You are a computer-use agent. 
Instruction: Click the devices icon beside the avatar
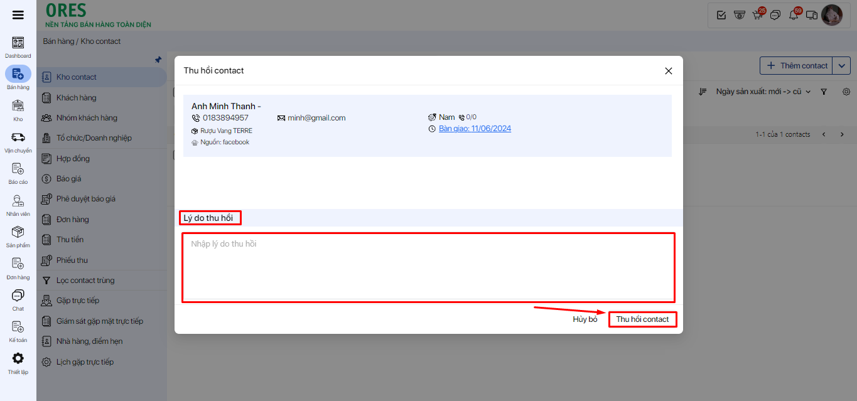812,15
